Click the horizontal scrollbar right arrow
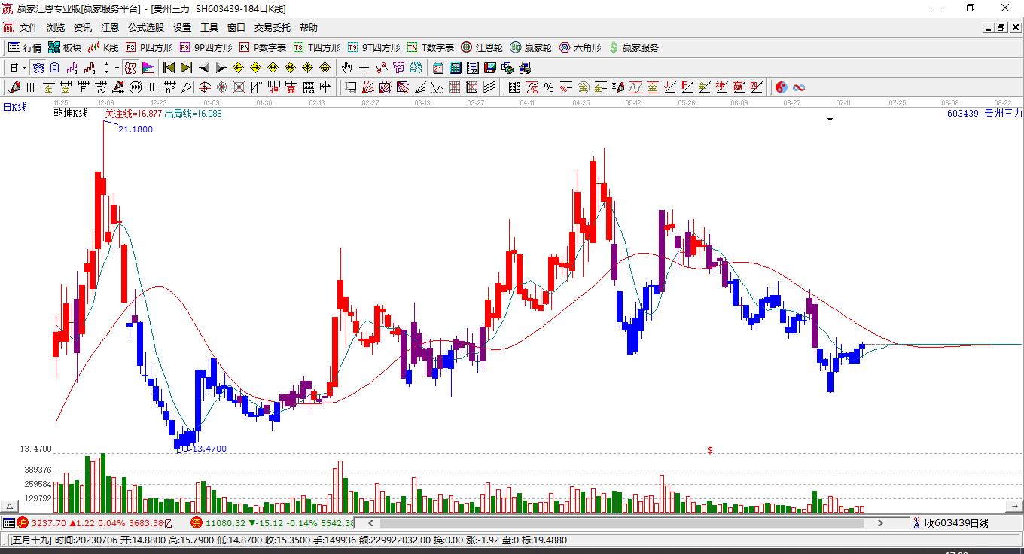 point(881,522)
